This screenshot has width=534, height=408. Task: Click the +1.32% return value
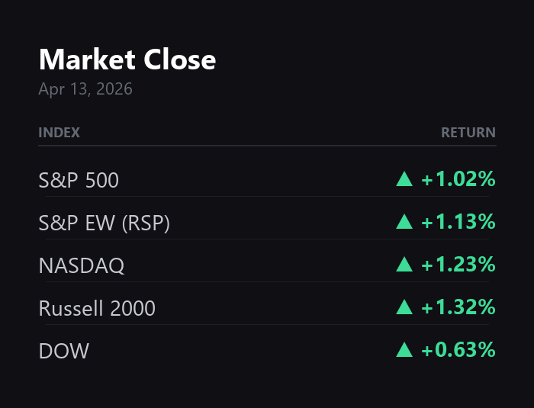click(x=458, y=307)
